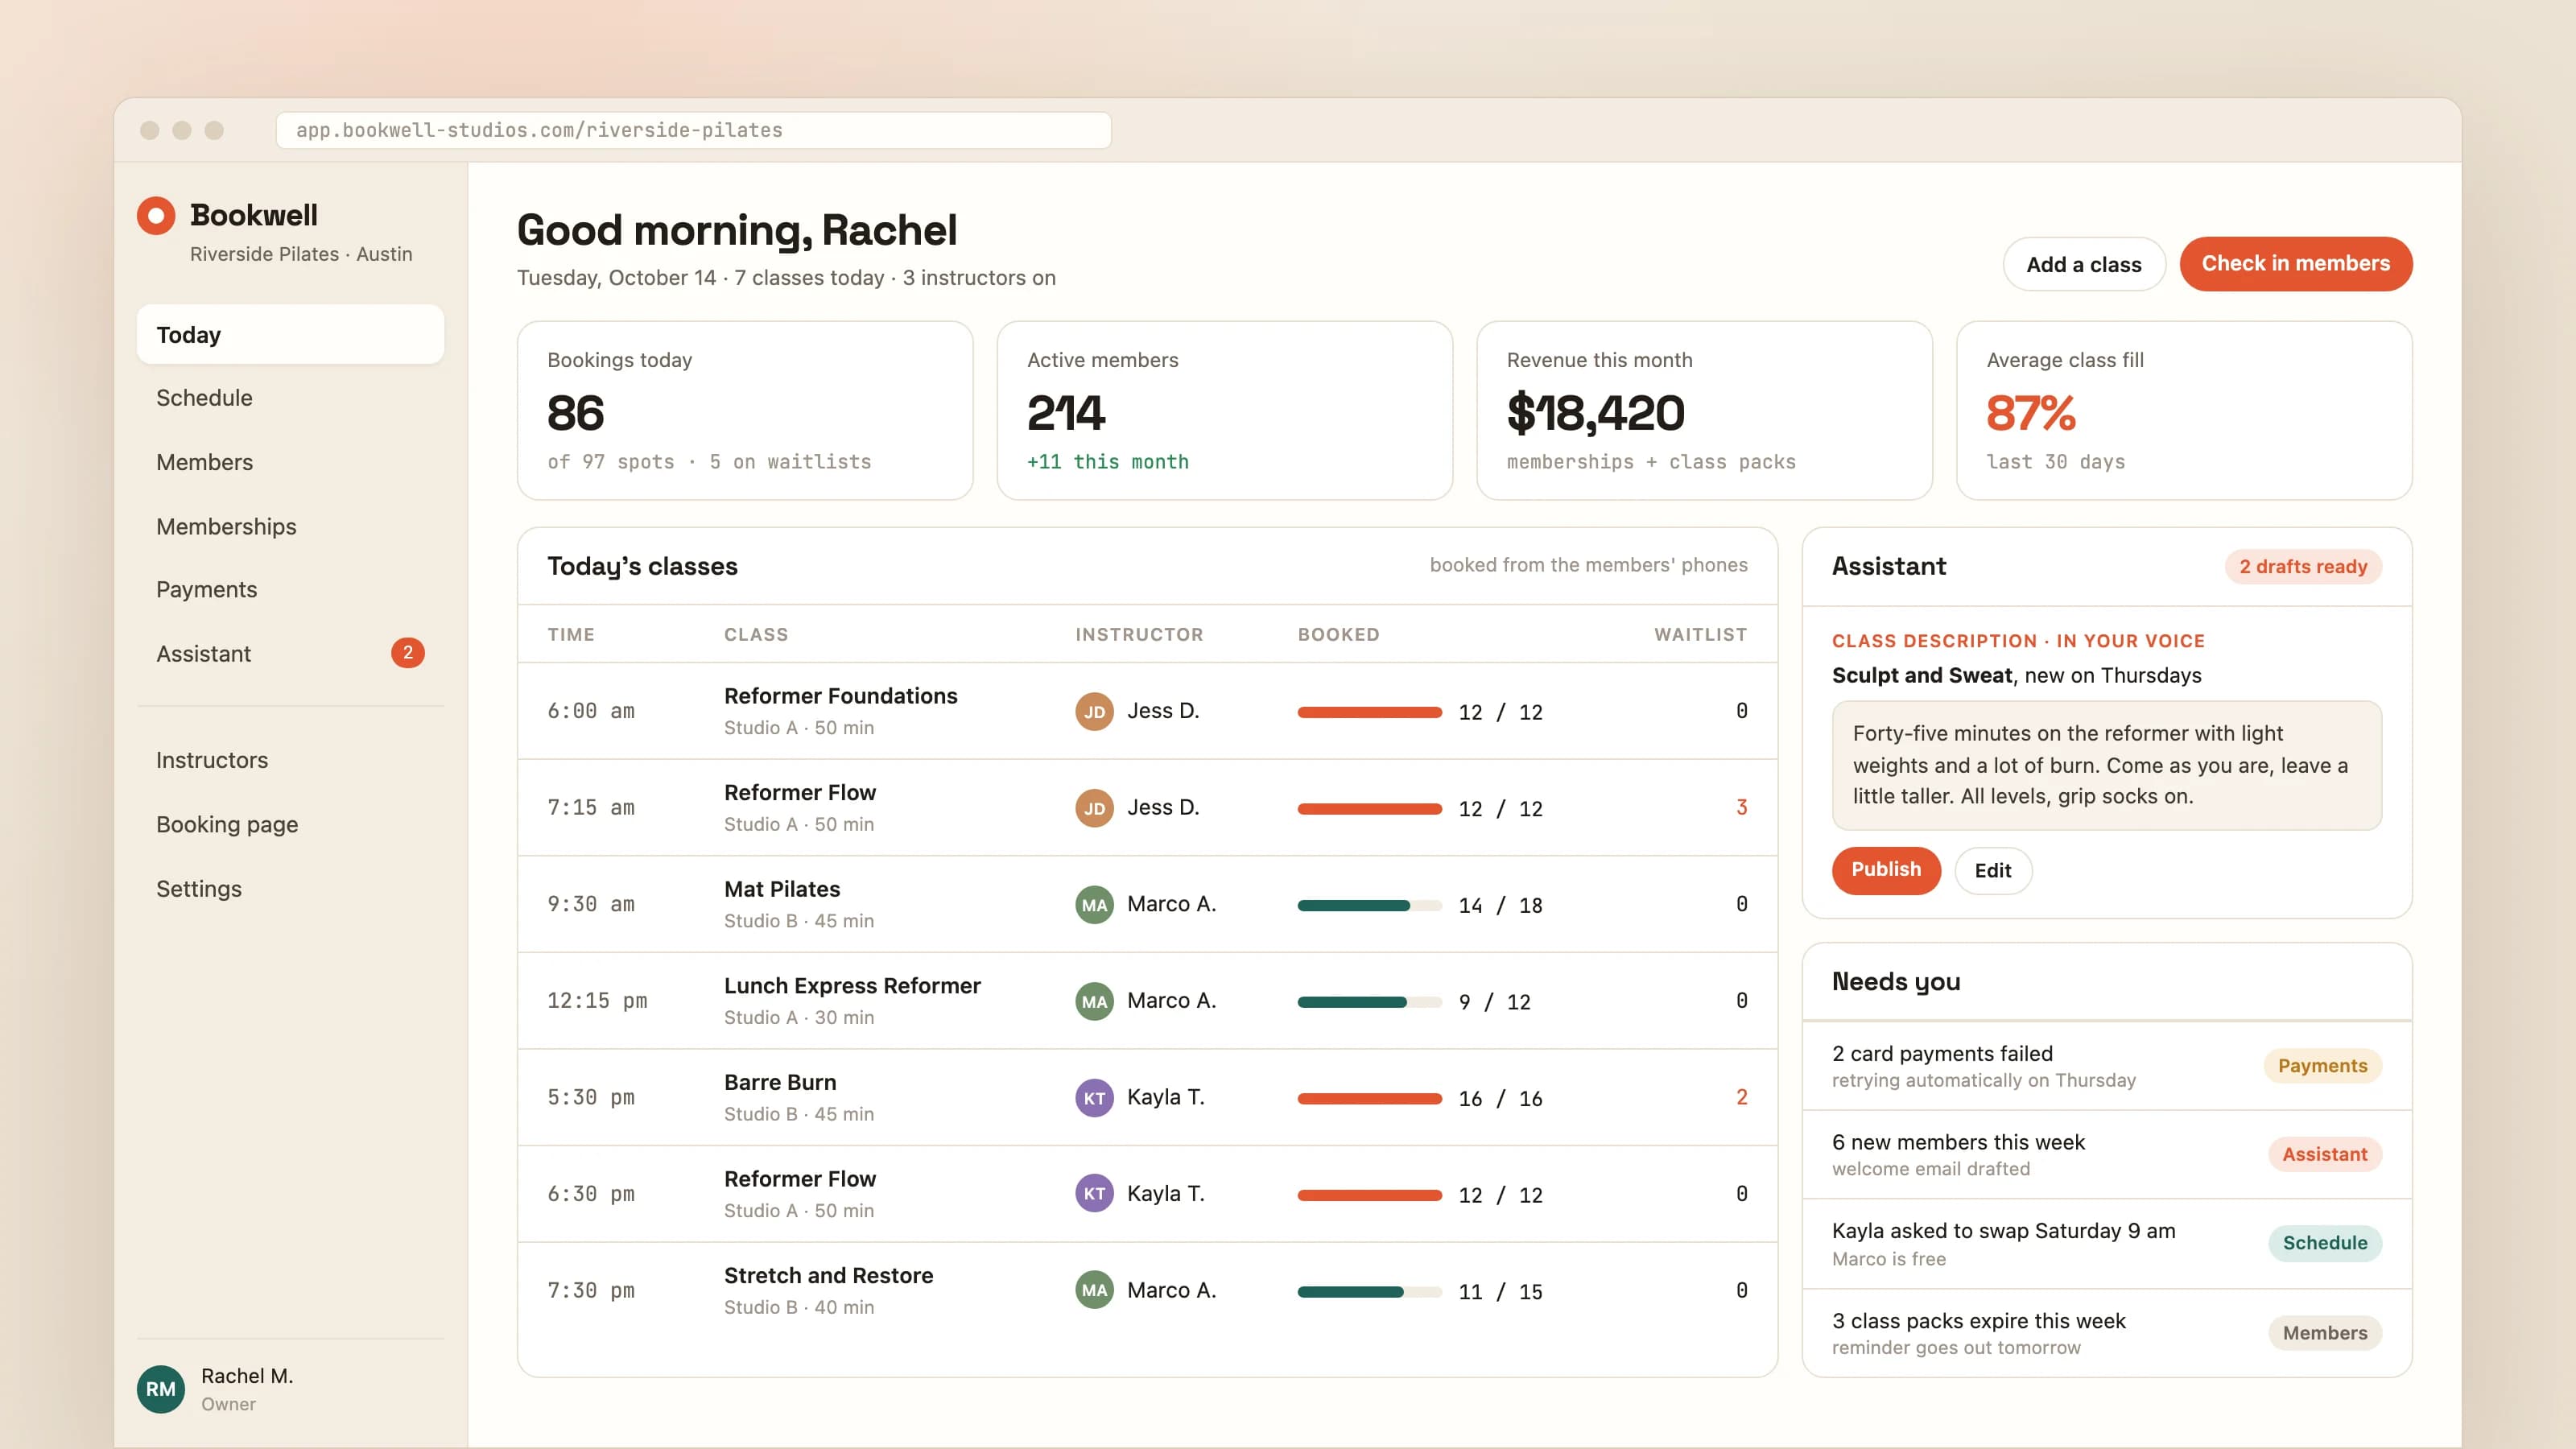The image size is (2576, 1449).
Task: Open Assistant in the sidebar
Action: [290, 654]
